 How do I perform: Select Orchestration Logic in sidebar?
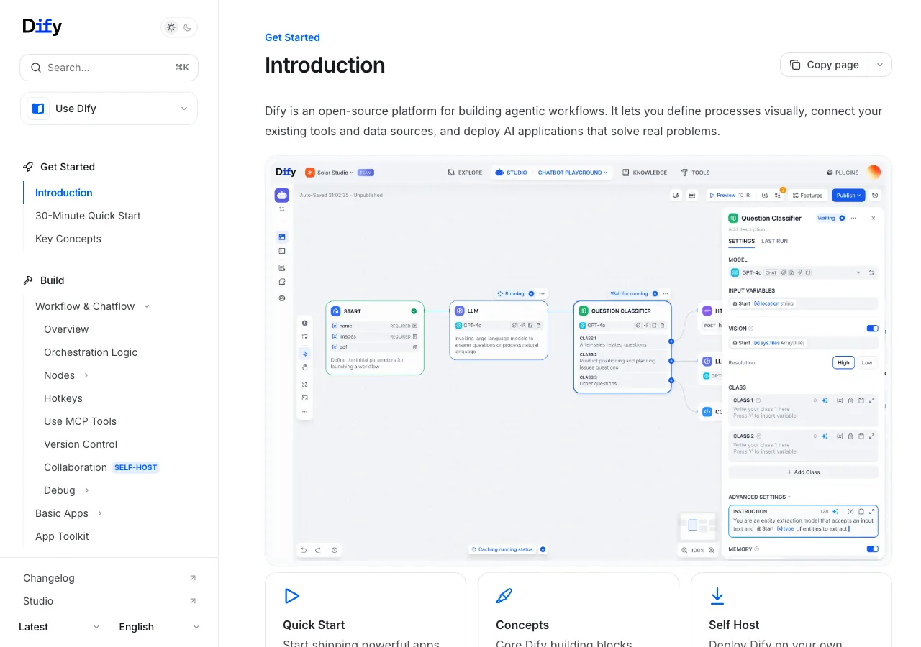point(91,352)
